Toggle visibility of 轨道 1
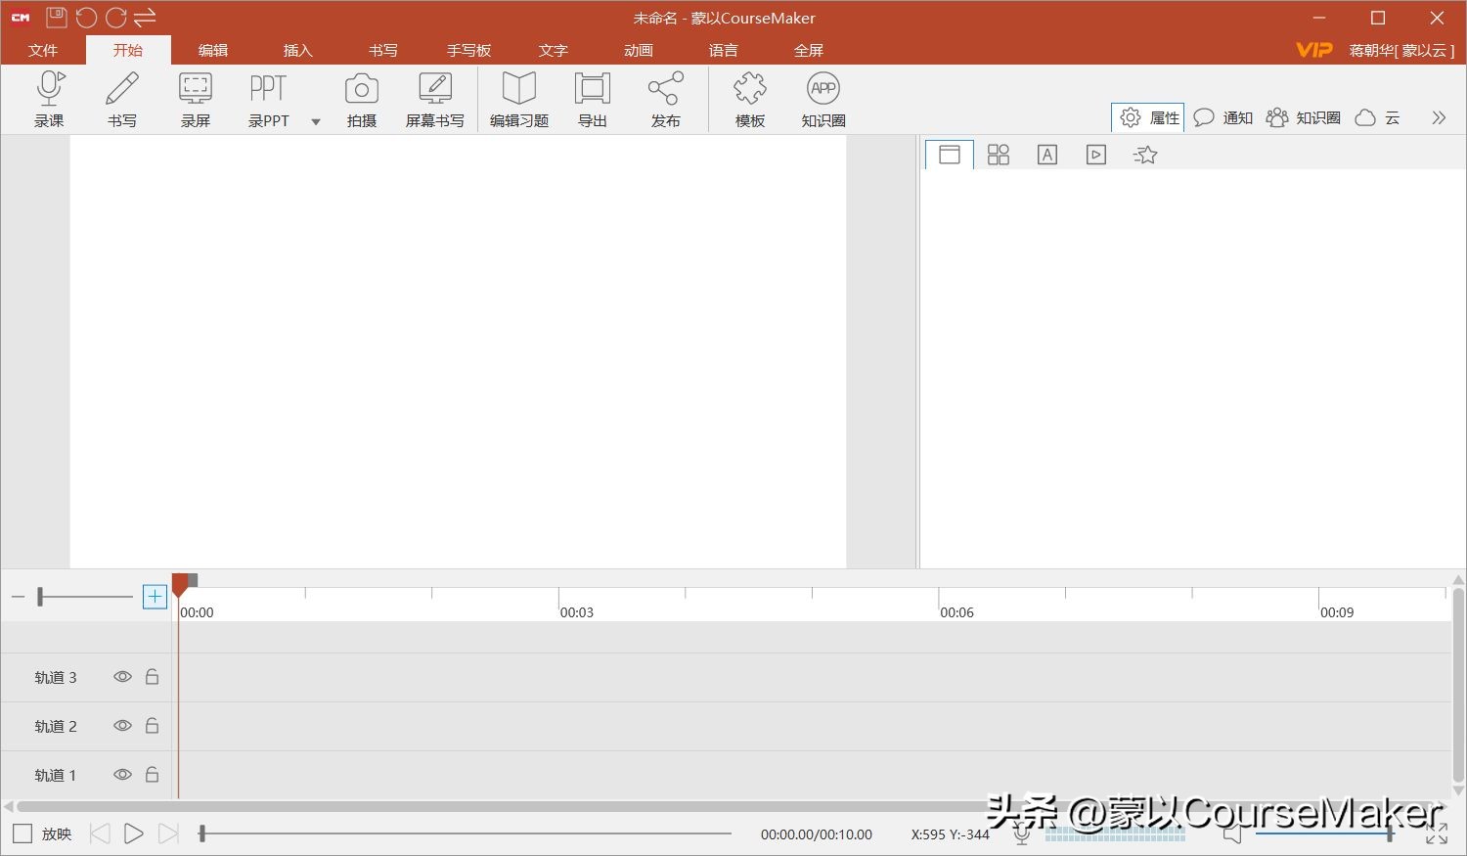Screen dimensions: 1467x856 pyautogui.click(x=122, y=775)
